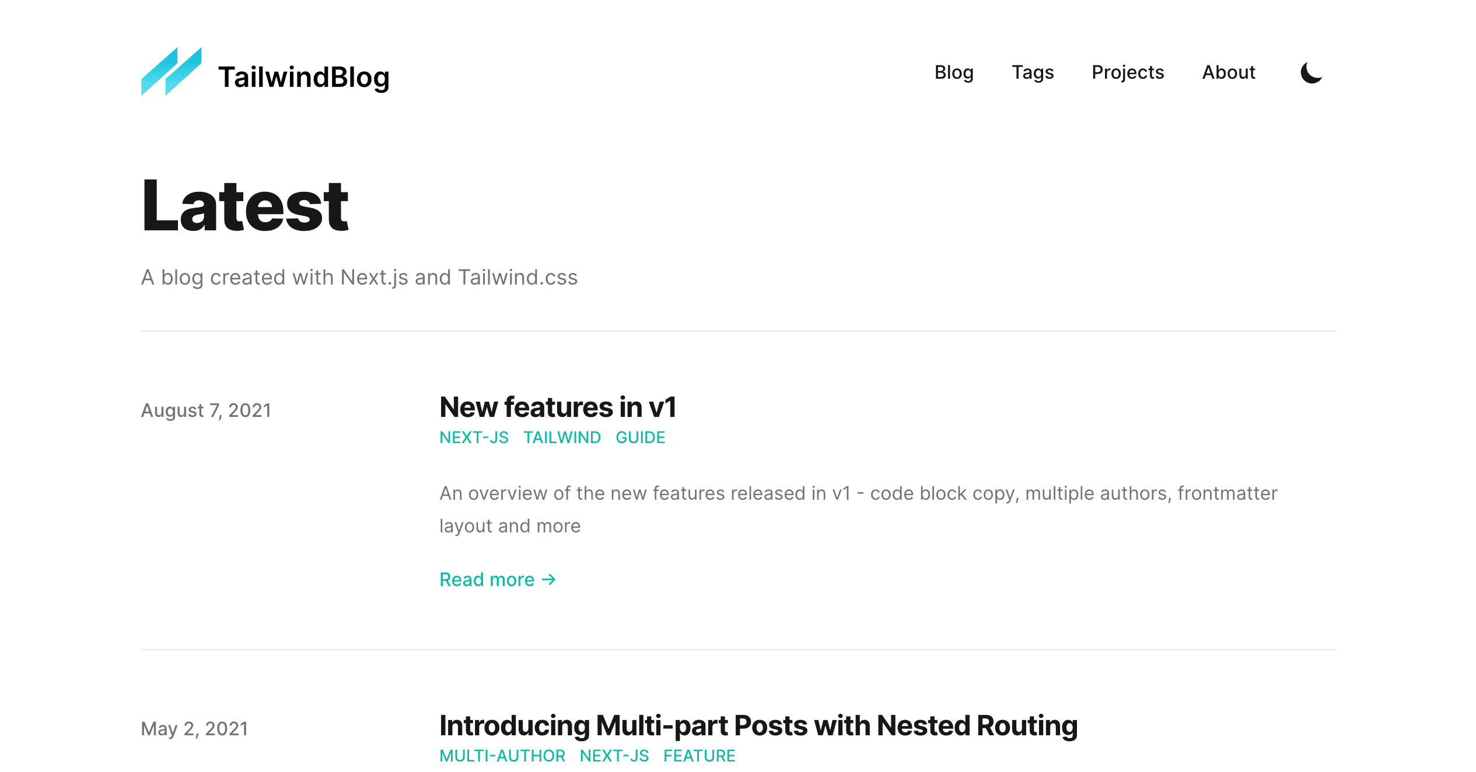Click the TailwindBlog logo icon
This screenshot has width=1476, height=772.
coord(172,72)
